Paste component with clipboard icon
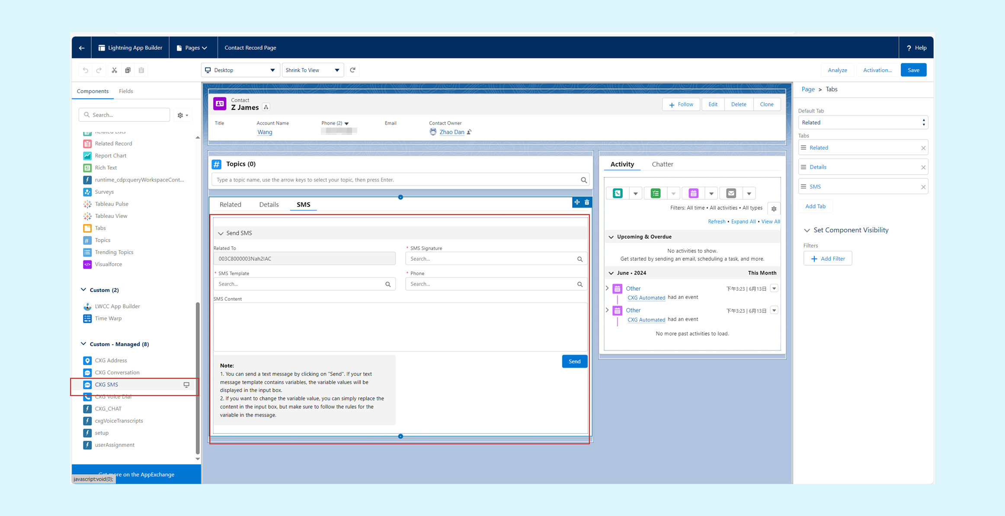Viewport: 1005px width, 516px height. [141, 70]
